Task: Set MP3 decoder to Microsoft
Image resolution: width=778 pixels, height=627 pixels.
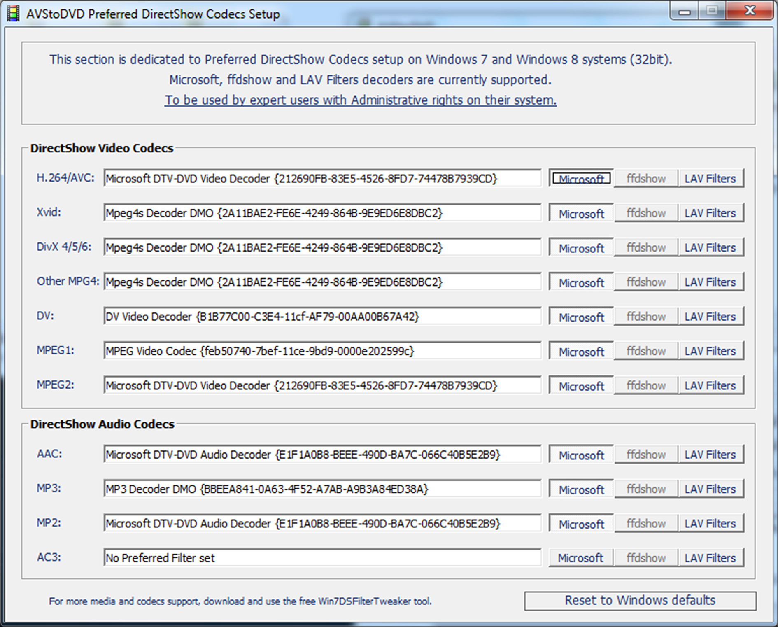Action: click(581, 489)
